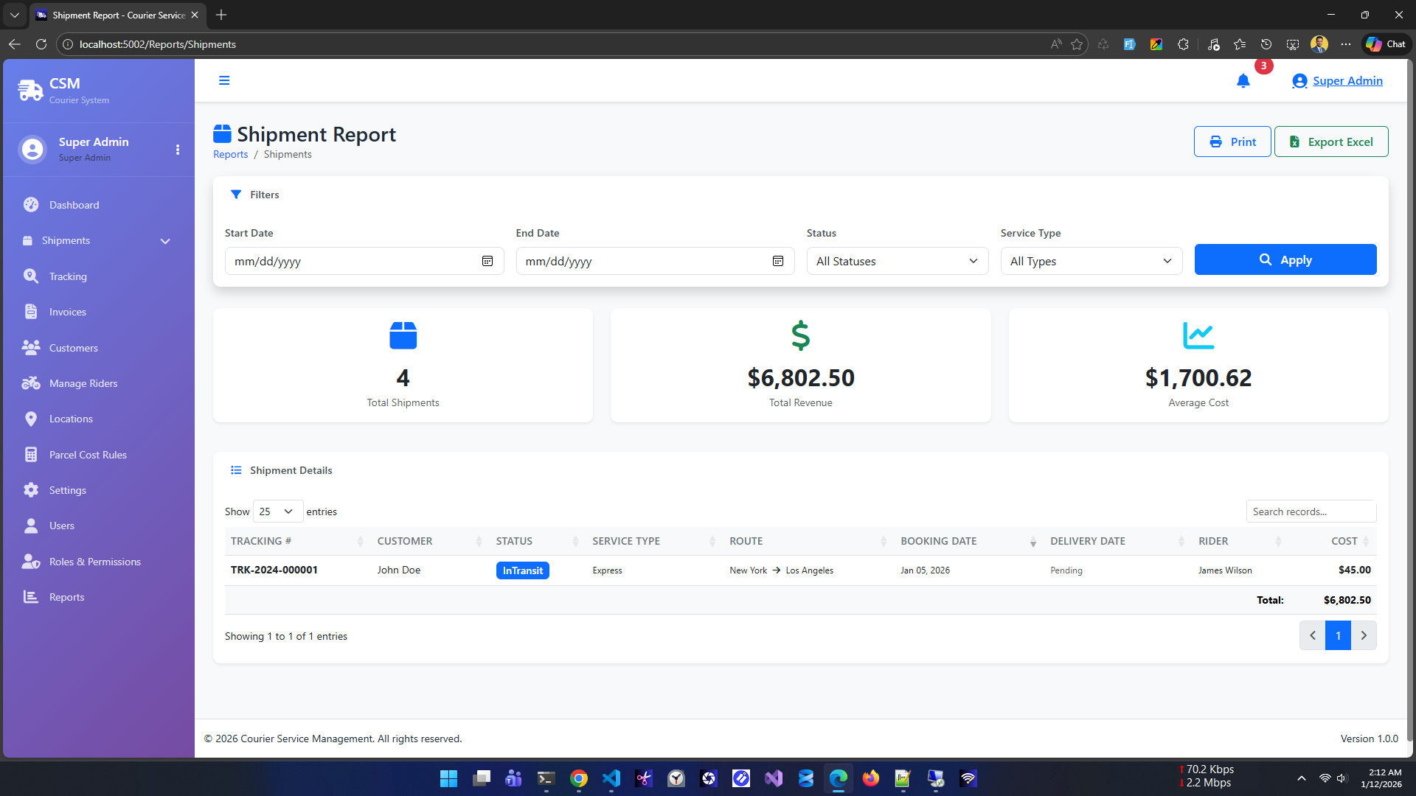Open the Dashboard from the sidebar
Screen dimensions: 1416x796
tap(74, 204)
